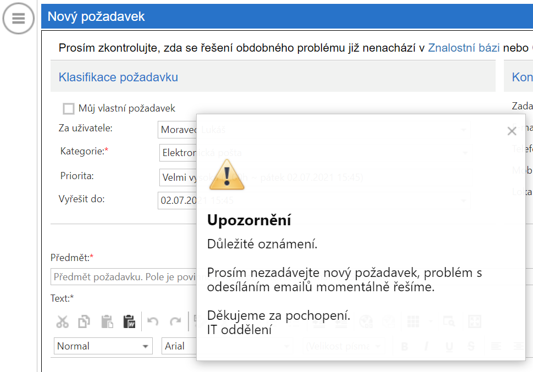Click the Paste from Word icon
This screenshot has height=372, width=533.
(x=129, y=321)
